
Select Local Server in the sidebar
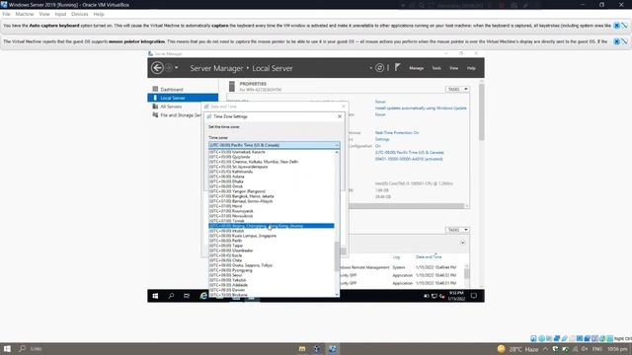(183, 98)
